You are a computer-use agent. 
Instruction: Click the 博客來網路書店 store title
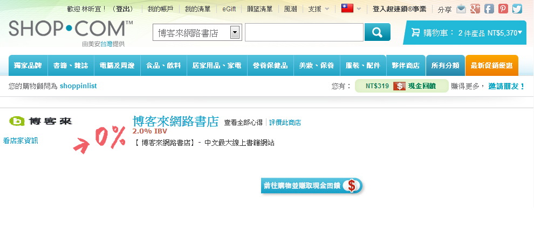click(x=175, y=121)
